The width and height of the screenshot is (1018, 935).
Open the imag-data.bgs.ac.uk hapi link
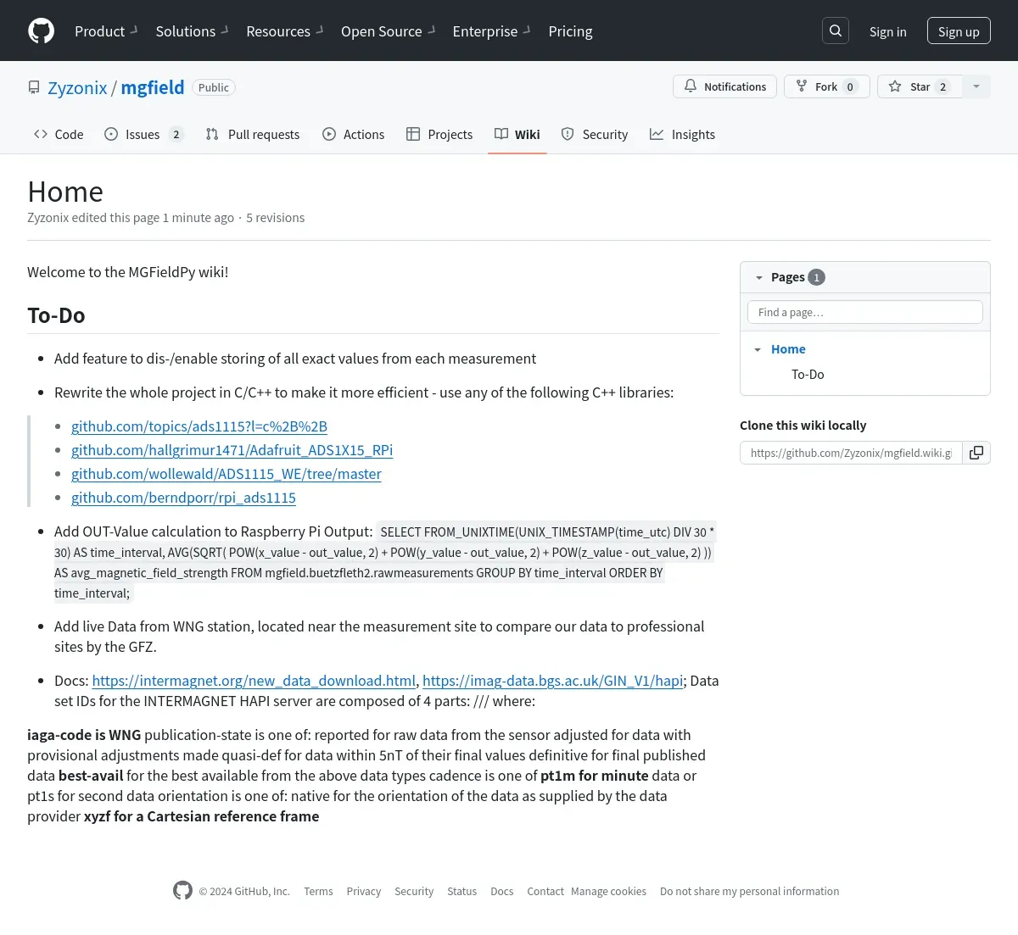coord(553,681)
